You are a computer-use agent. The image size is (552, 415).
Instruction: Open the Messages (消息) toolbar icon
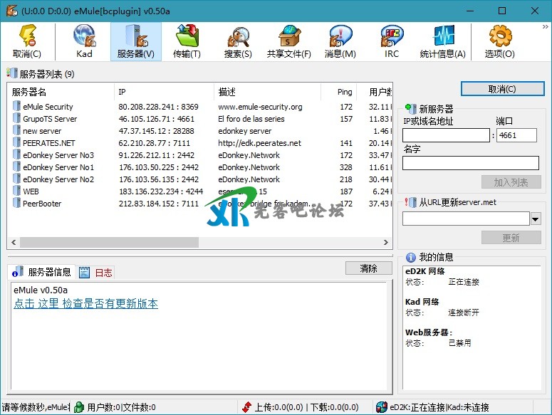pyautogui.click(x=340, y=36)
